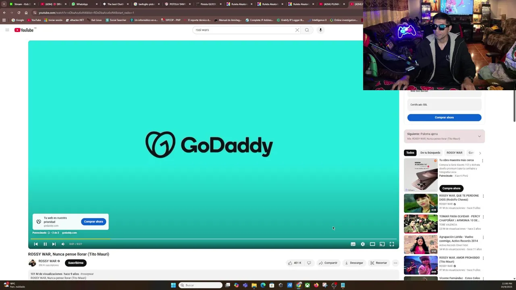Open Firefox from the taskbar
Viewport: 516px width, 290px height.
[316, 285]
